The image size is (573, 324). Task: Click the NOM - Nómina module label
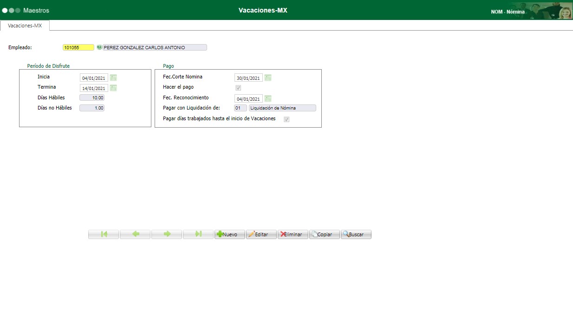click(x=508, y=12)
